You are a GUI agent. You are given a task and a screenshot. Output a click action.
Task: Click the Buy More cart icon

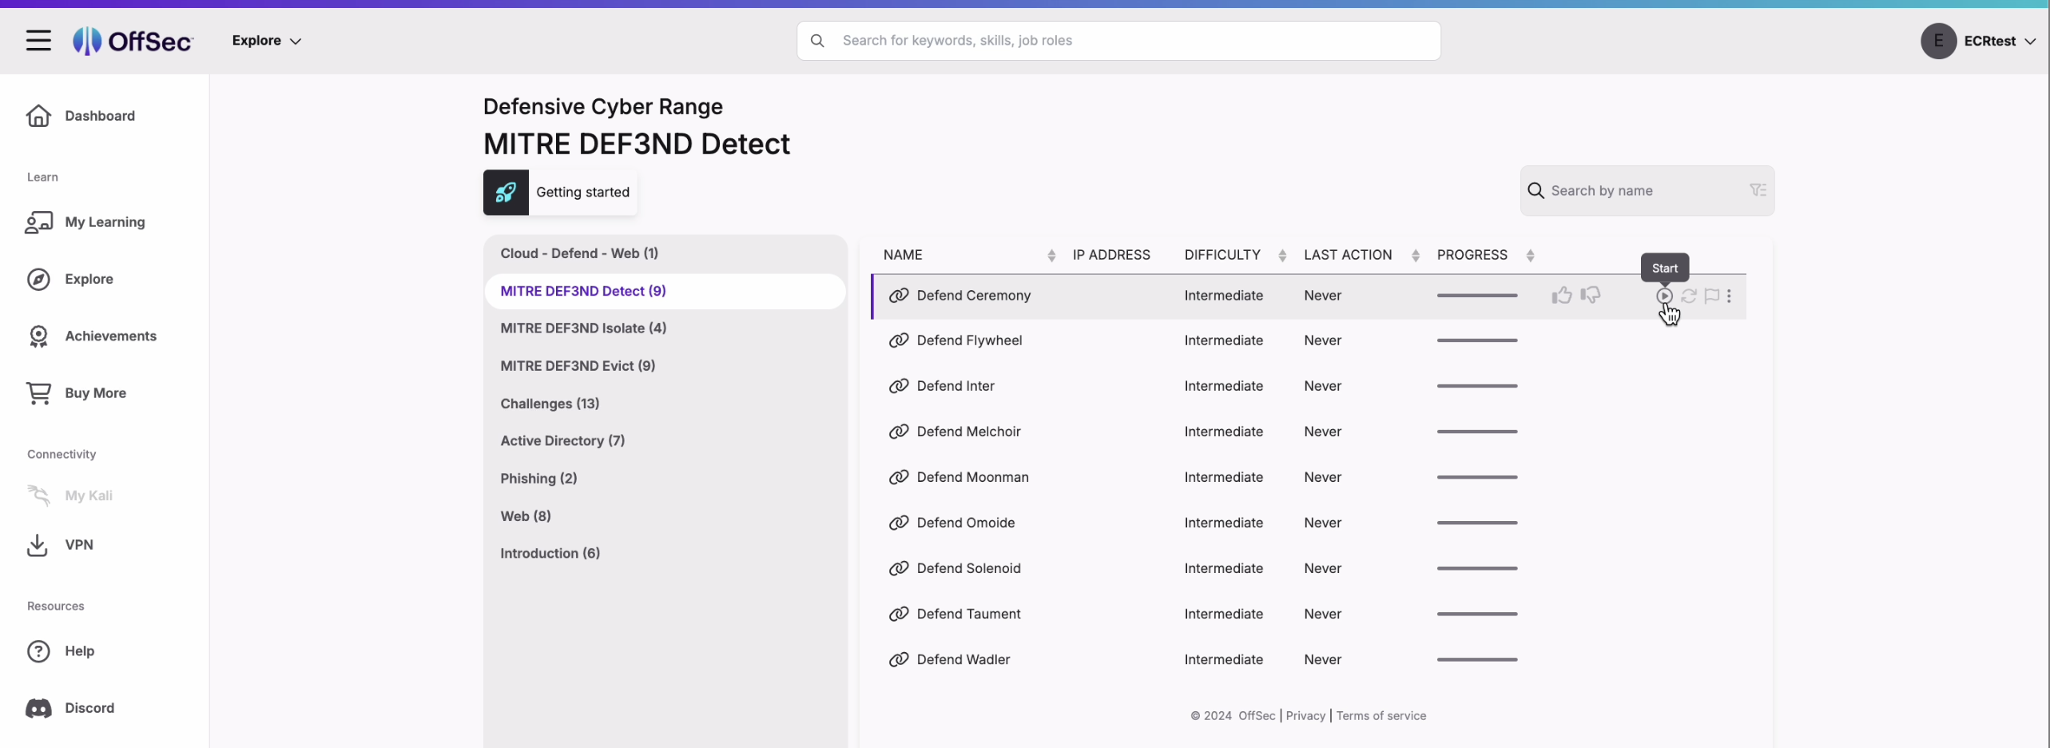click(38, 393)
